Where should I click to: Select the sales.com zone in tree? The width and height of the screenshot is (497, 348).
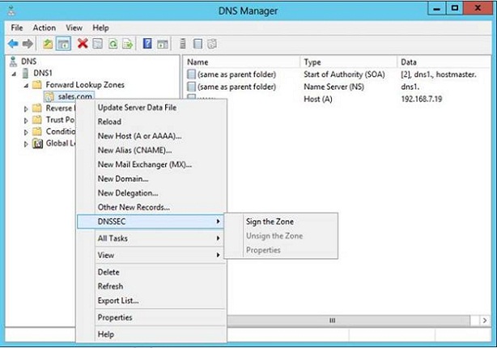pos(75,96)
